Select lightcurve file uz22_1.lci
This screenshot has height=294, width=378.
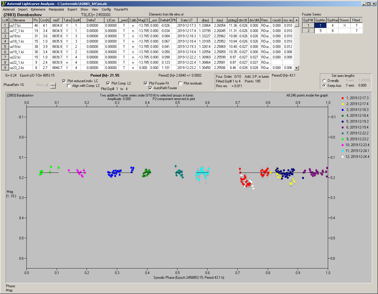point(21,62)
